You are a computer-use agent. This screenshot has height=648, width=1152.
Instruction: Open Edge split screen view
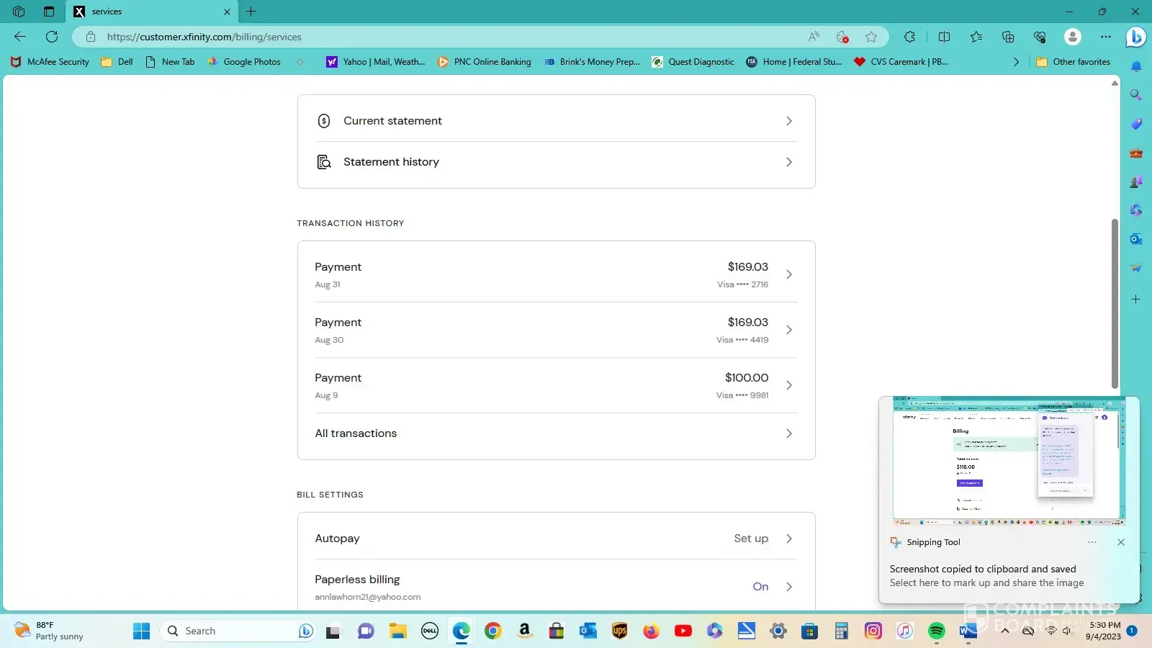pos(944,37)
